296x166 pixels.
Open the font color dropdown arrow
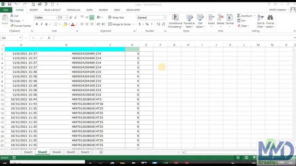pyautogui.click(x=76, y=24)
